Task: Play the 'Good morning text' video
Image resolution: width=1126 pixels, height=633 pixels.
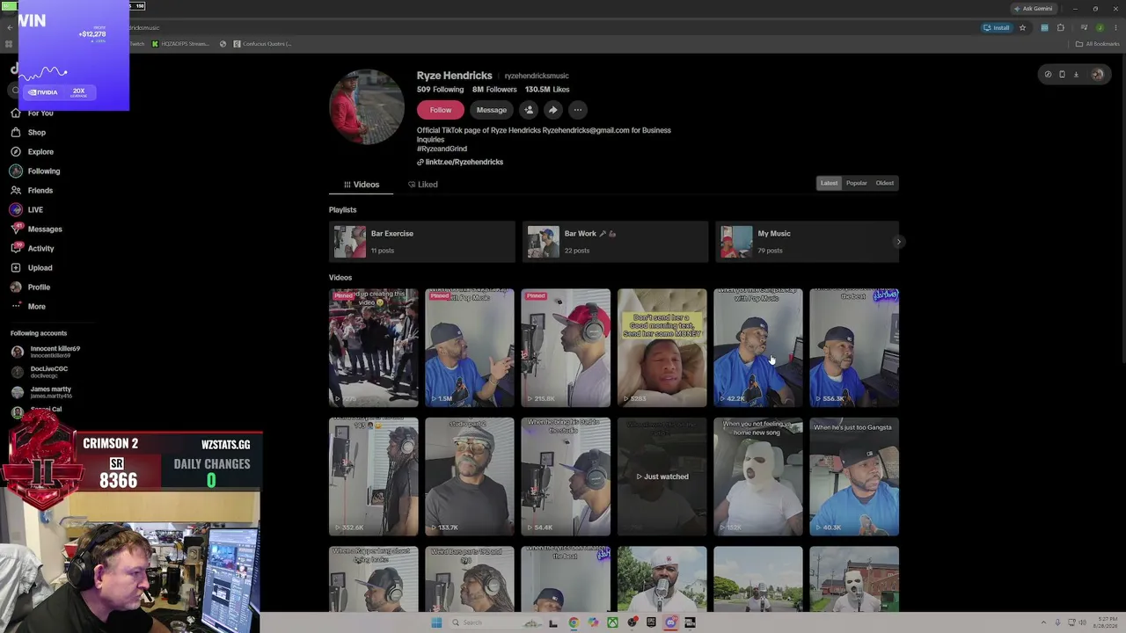Action: [662, 347]
